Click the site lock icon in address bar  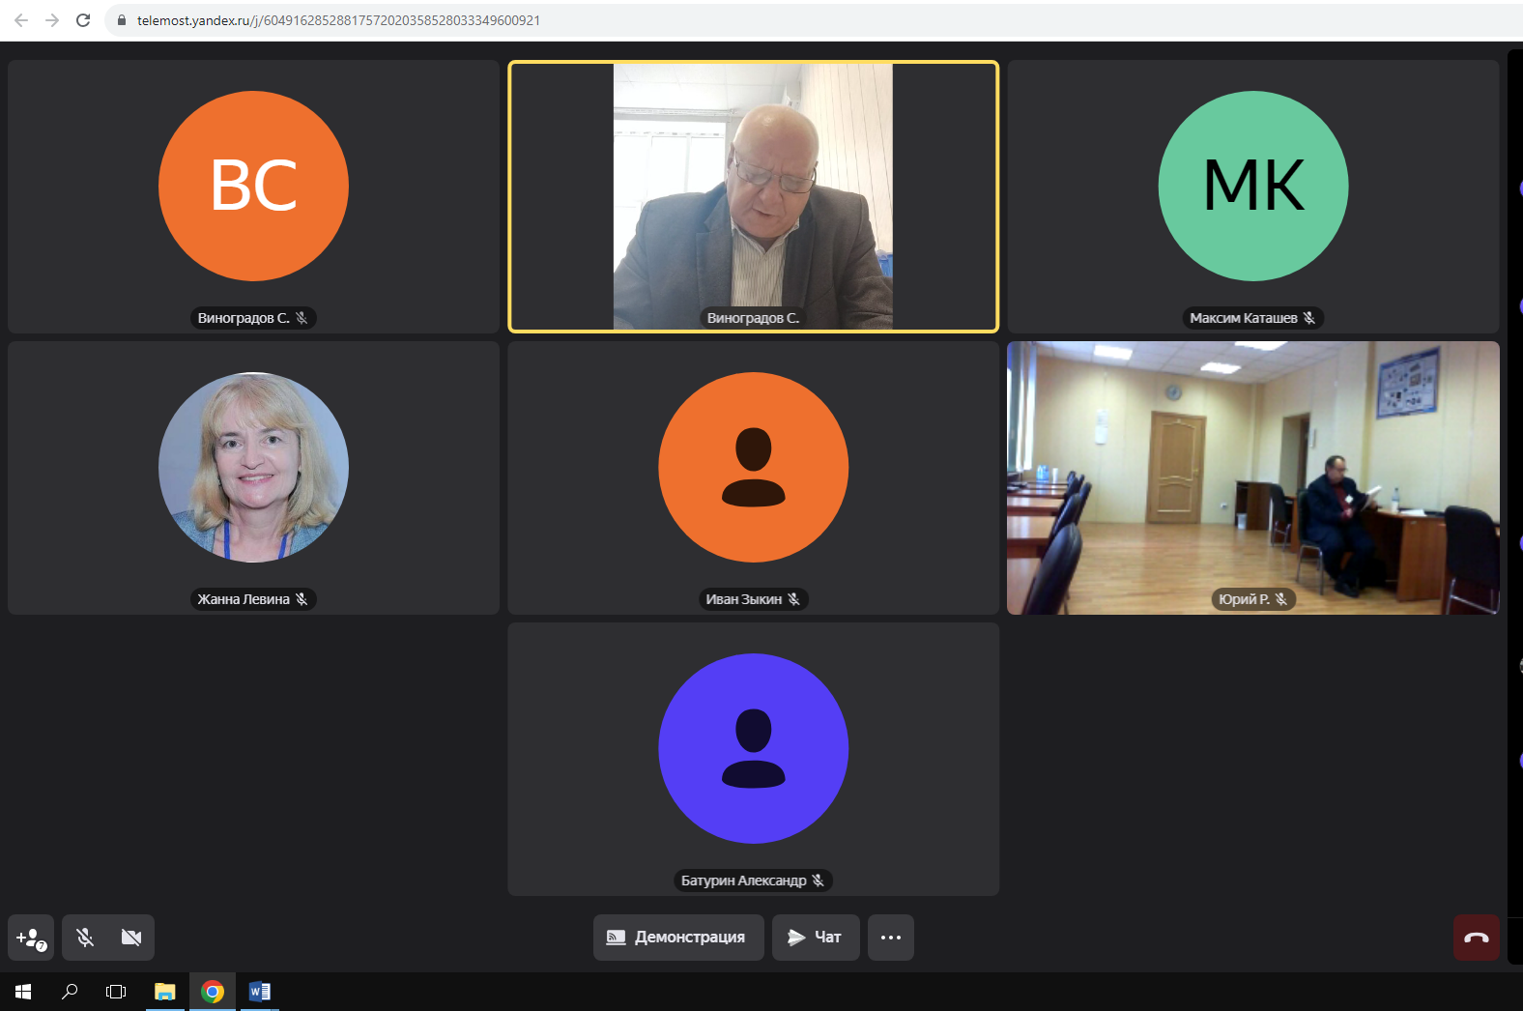[122, 20]
